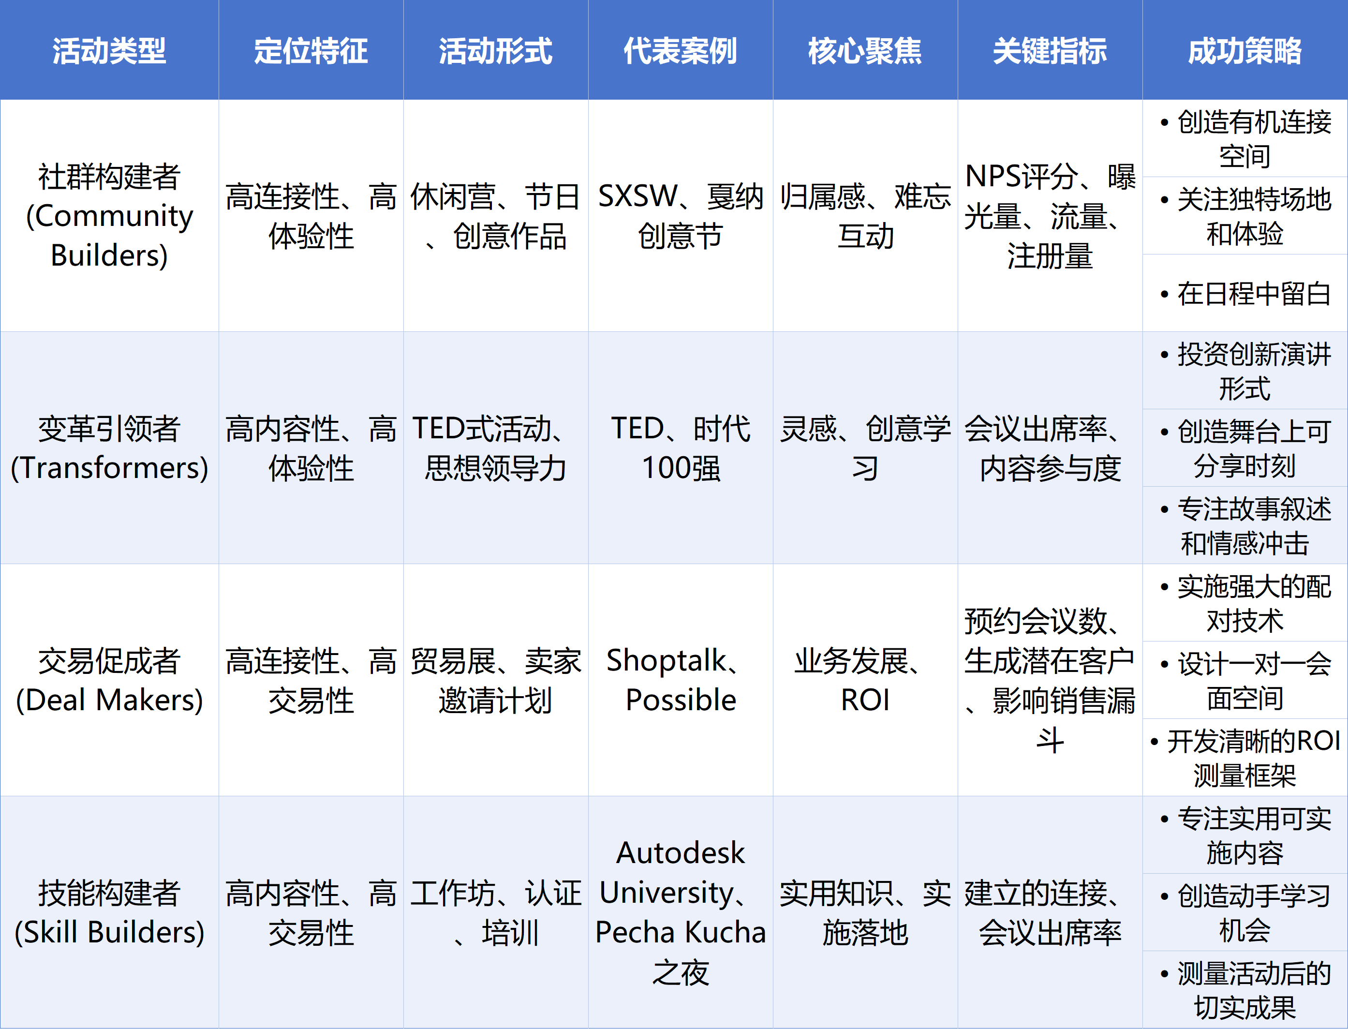Select the Shoptalk, Possible cell
This screenshot has height=1029, width=1348.
click(x=680, y=680)
